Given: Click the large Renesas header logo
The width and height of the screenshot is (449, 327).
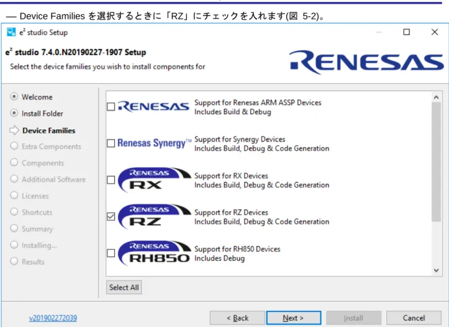Looking at the screenshot, I should tap(366, 62).
